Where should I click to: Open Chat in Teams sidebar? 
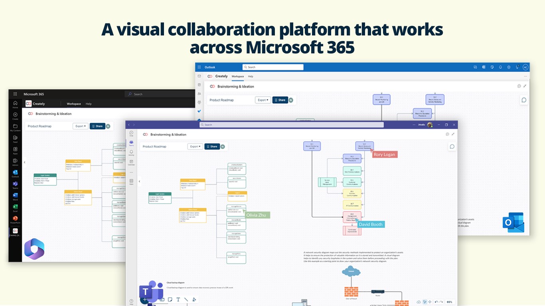pos(131,133)
